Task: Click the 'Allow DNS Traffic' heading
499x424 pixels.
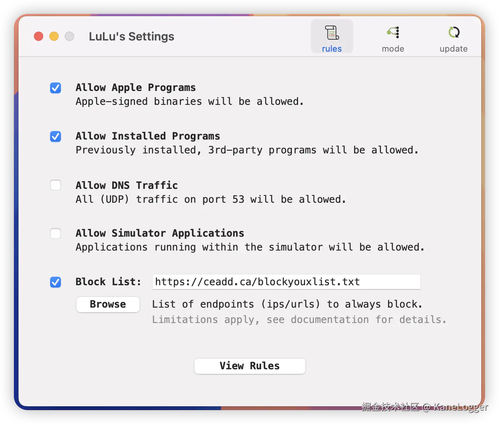Action: coord(126,185)
